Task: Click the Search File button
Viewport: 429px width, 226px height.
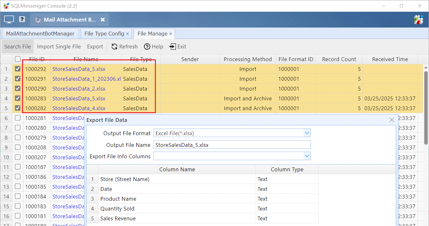Action: tap(17, 47)
